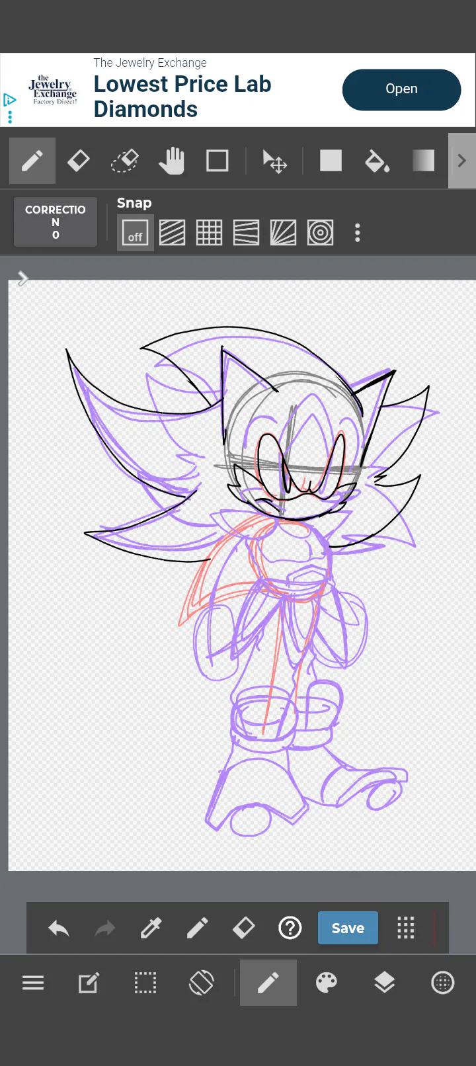476x1066 pixels.
Task: Pick the hollow square Shape tool
Action: pos(218,161)
